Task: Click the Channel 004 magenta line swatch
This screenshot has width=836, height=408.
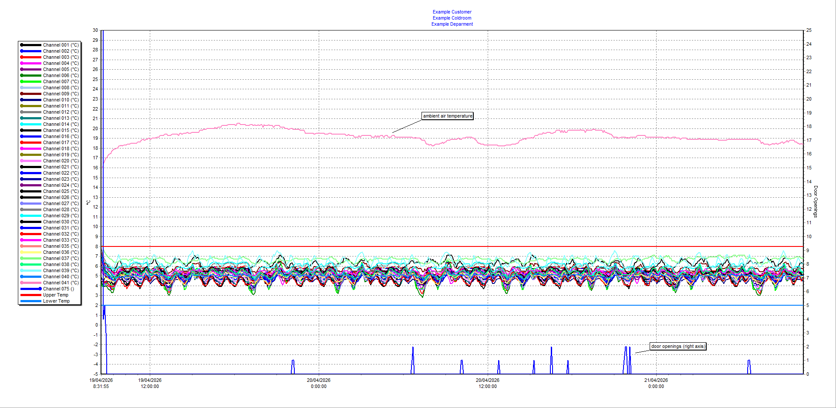Action: pos(31,63)
